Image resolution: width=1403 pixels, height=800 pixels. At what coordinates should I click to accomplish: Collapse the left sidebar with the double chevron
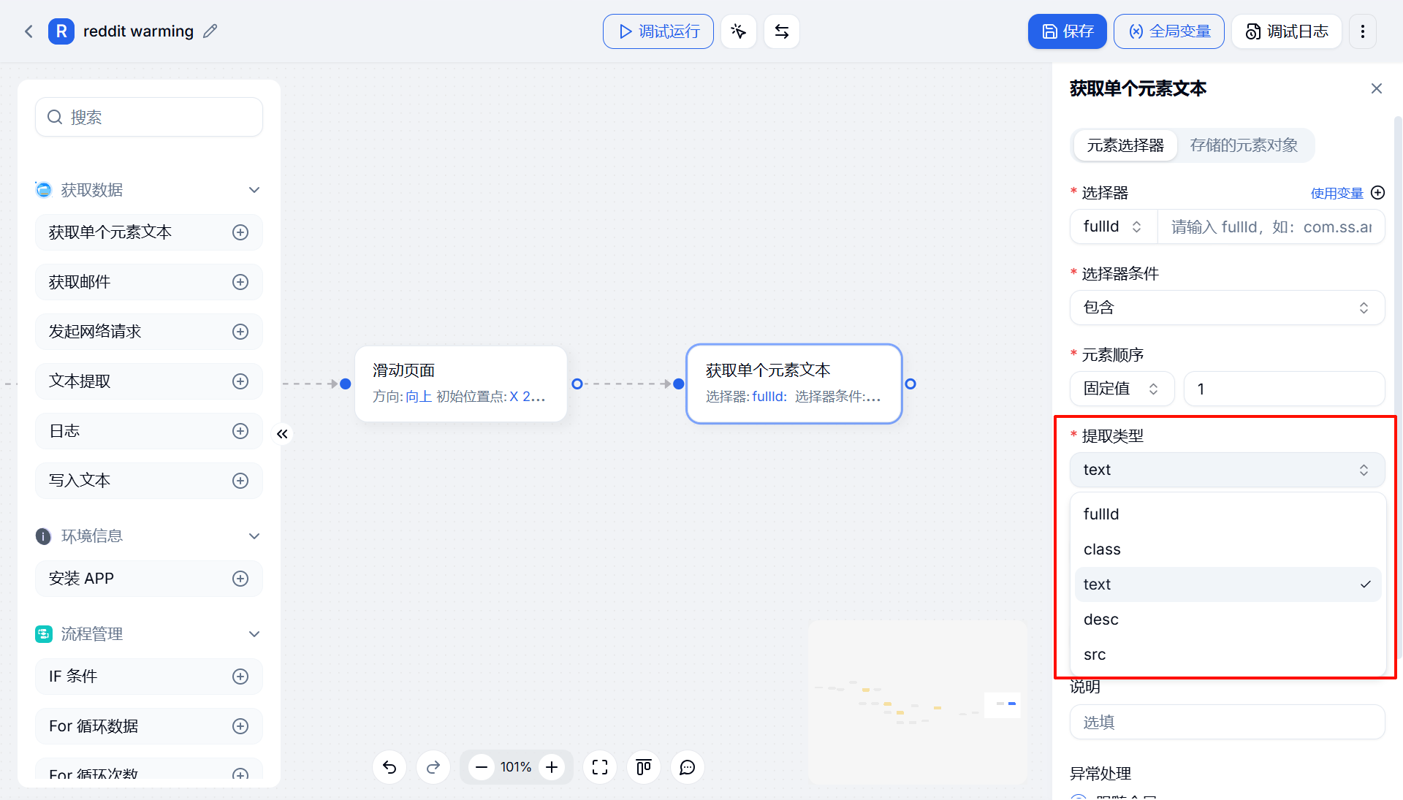pos(282,434)
